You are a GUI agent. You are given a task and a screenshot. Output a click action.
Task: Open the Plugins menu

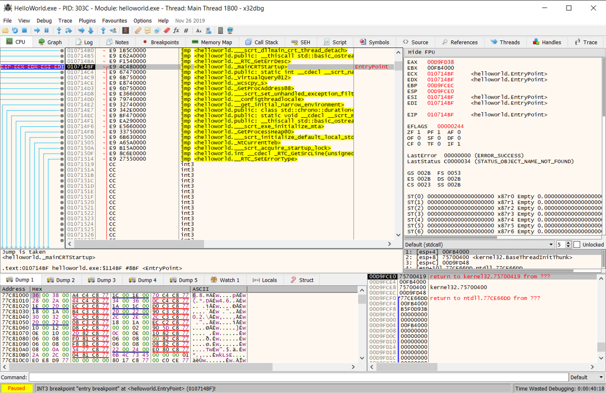87,21
